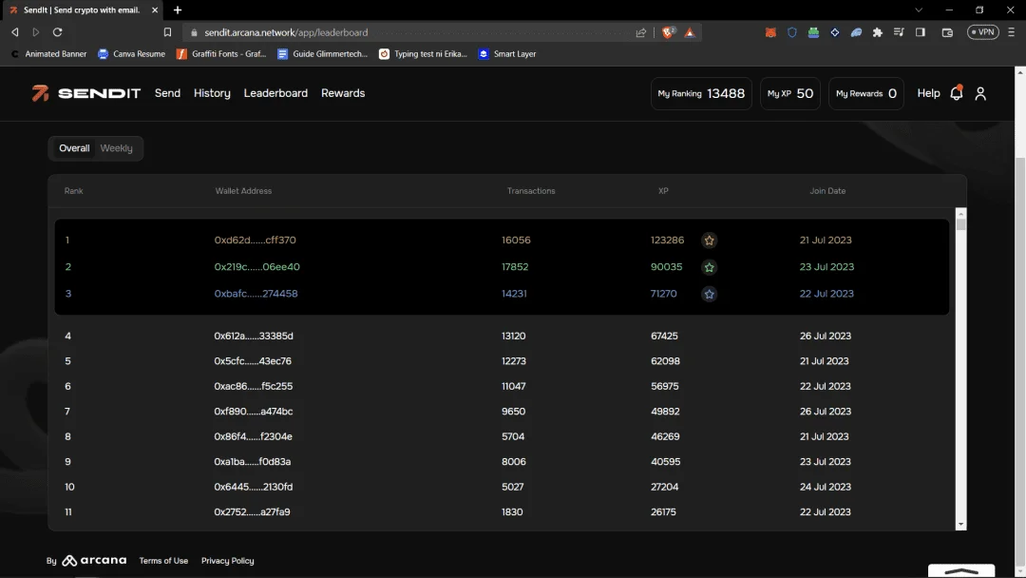Screen dimensions: 1026x578
Task: Open the Brave wallet icon
Action: (x=947, y=32)
